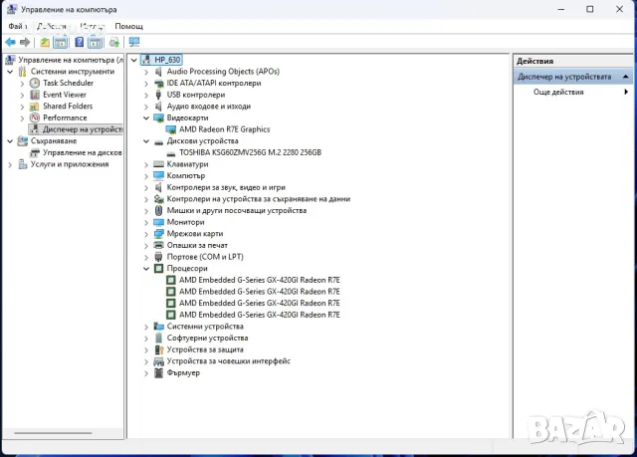Click the Event Viewer icon

35,95
